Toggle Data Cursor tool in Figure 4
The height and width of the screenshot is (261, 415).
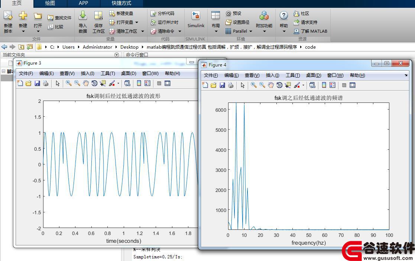(x=288, y=85)
